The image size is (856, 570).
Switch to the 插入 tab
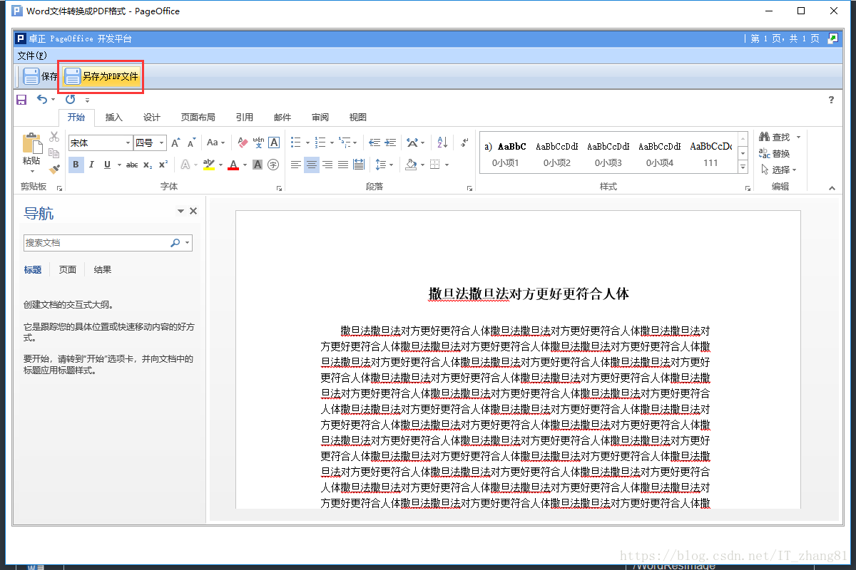click(114, 118)
